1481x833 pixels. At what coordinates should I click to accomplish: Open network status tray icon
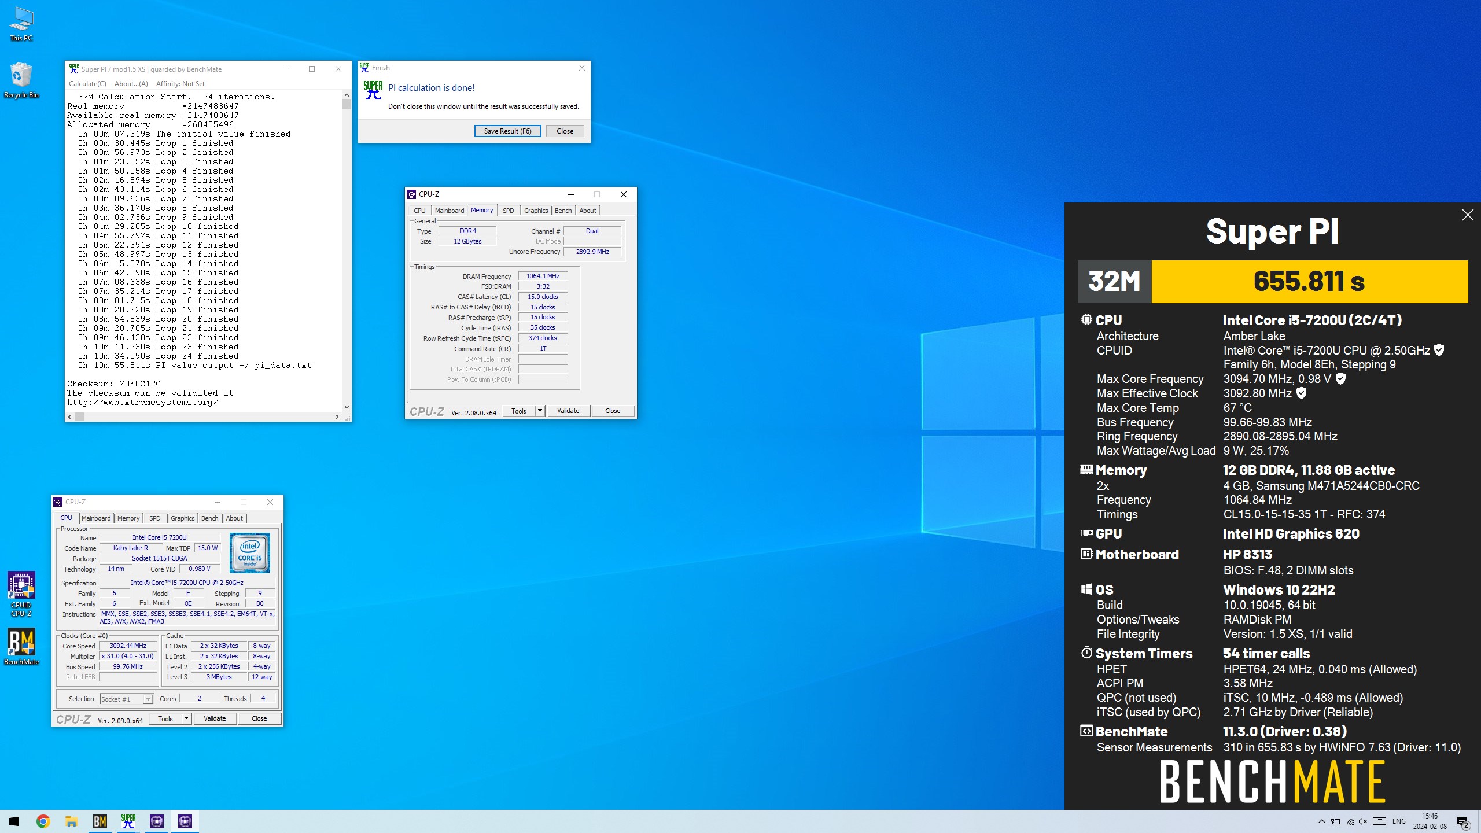click(x=1350, y=821)
